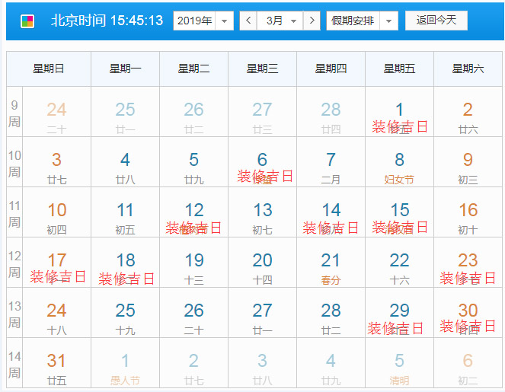Image resolution: width=505 pixels, height=392 pixels.
Task: Click the 北京时间 clock display
Action: [107, 21]
